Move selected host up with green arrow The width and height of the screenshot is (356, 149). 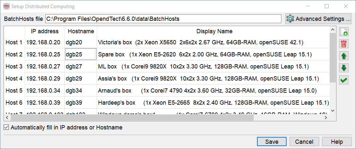tap(344, 56)
